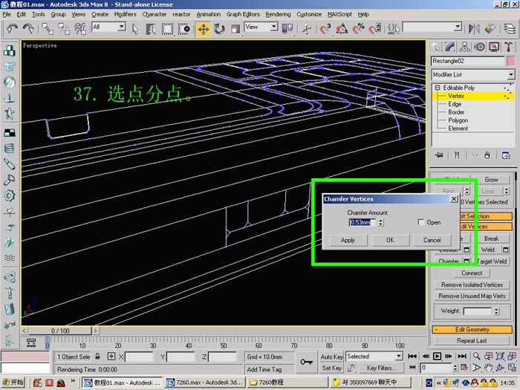This screenshot has width=520, height=390.
Task: Switch to the 7260.max taskbar window
Action: tap(205, 383)
